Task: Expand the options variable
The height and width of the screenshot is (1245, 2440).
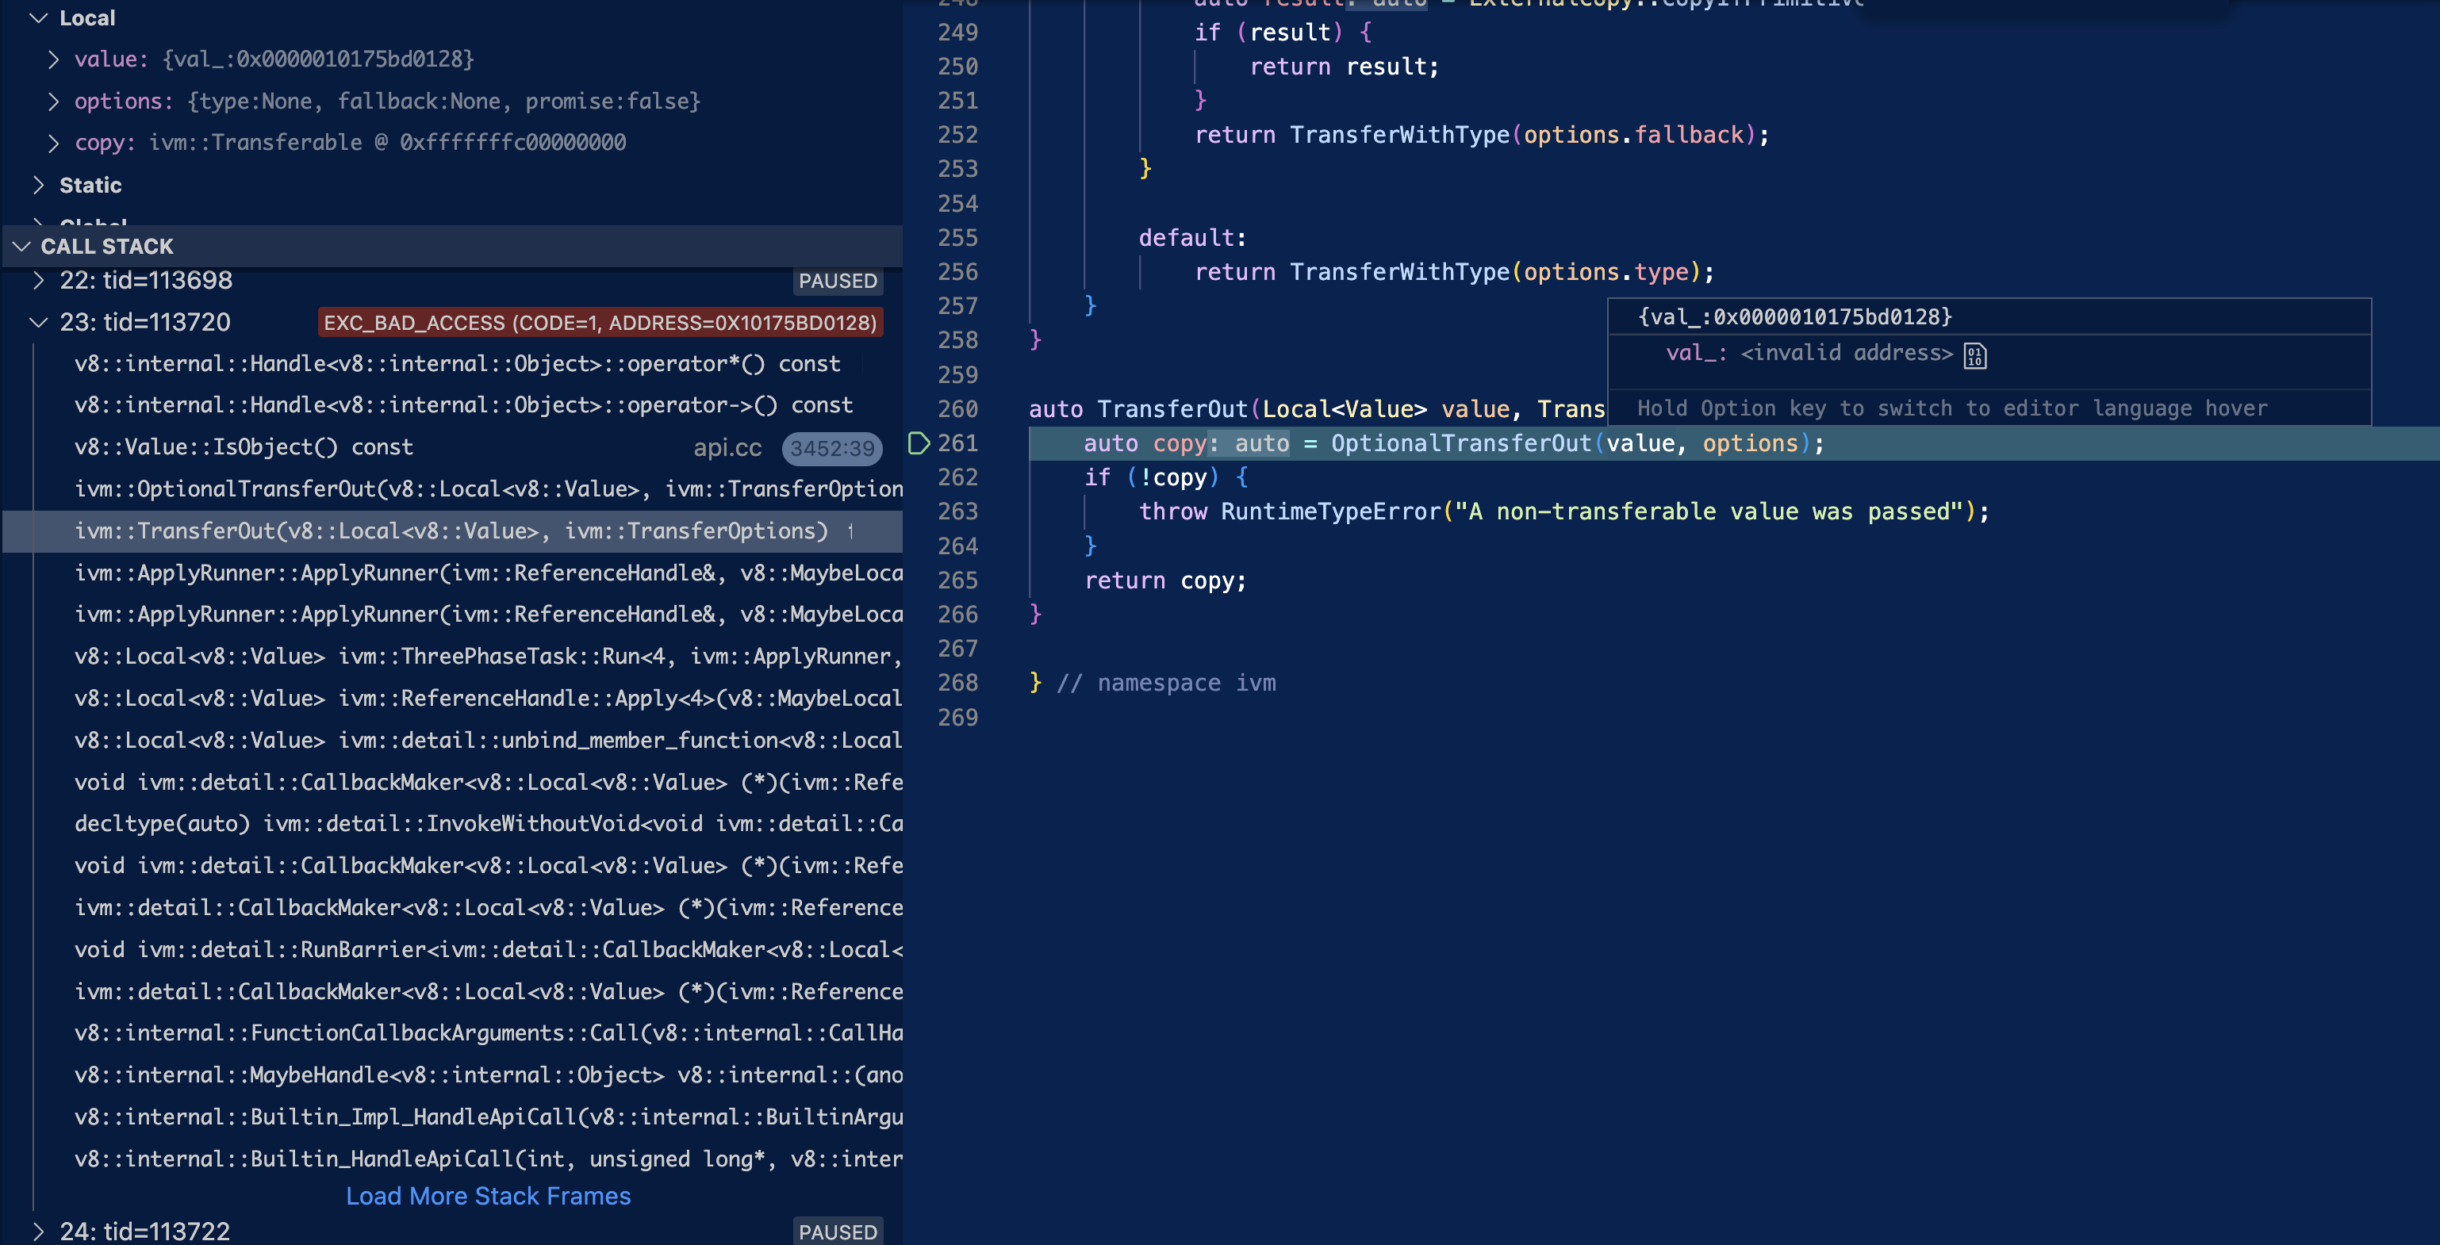Action: pos(54,101)
